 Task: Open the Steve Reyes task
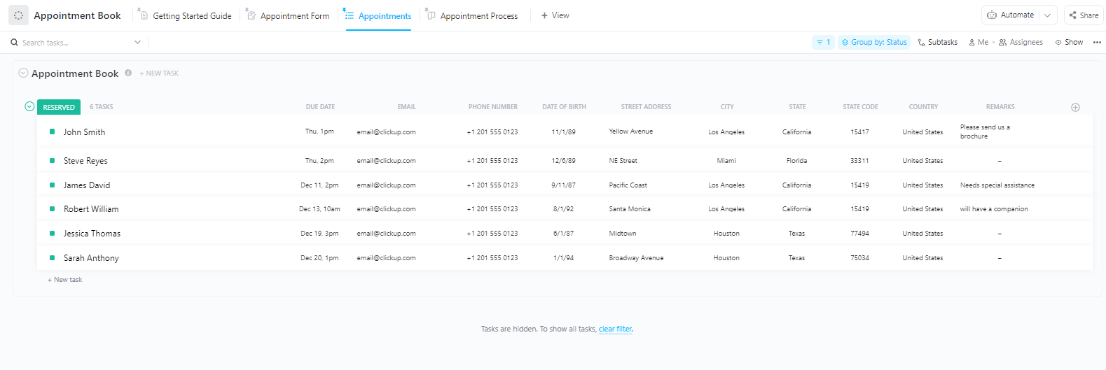tap(85, 161)
